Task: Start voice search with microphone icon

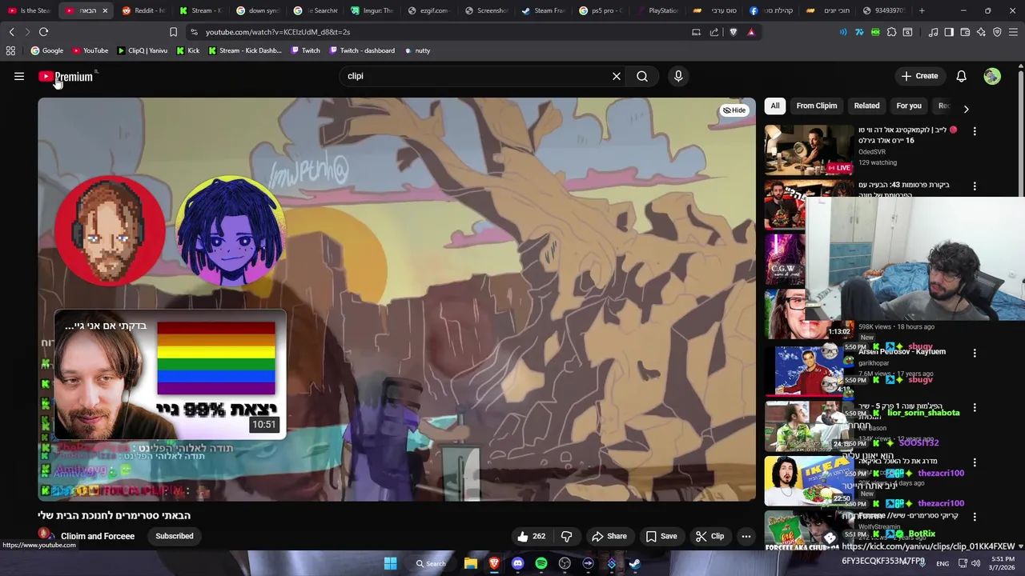Action: (x=678, y=76)
